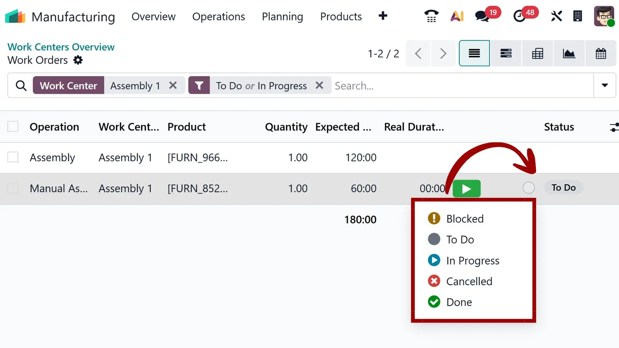This screenshot has width=619, height=348.
Task: Switch to the calendar view icon
Action: pyautogui.click(x=601, y=53)
